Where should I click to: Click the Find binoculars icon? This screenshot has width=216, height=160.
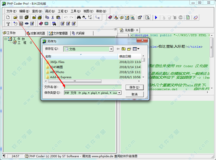coord(79,18)
